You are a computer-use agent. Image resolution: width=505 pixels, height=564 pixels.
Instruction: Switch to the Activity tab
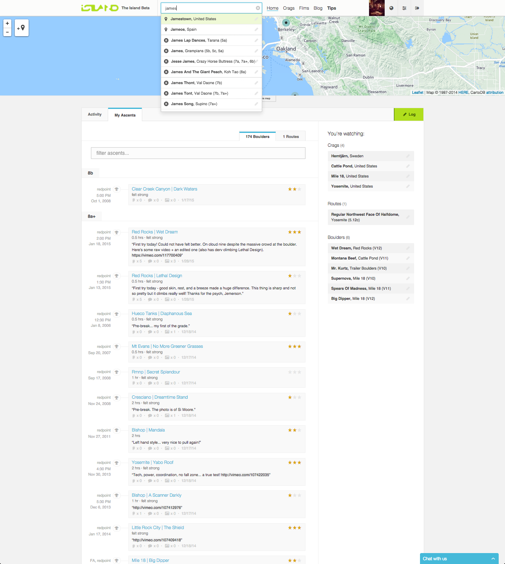pyautogui.click(x=94, y=114)
